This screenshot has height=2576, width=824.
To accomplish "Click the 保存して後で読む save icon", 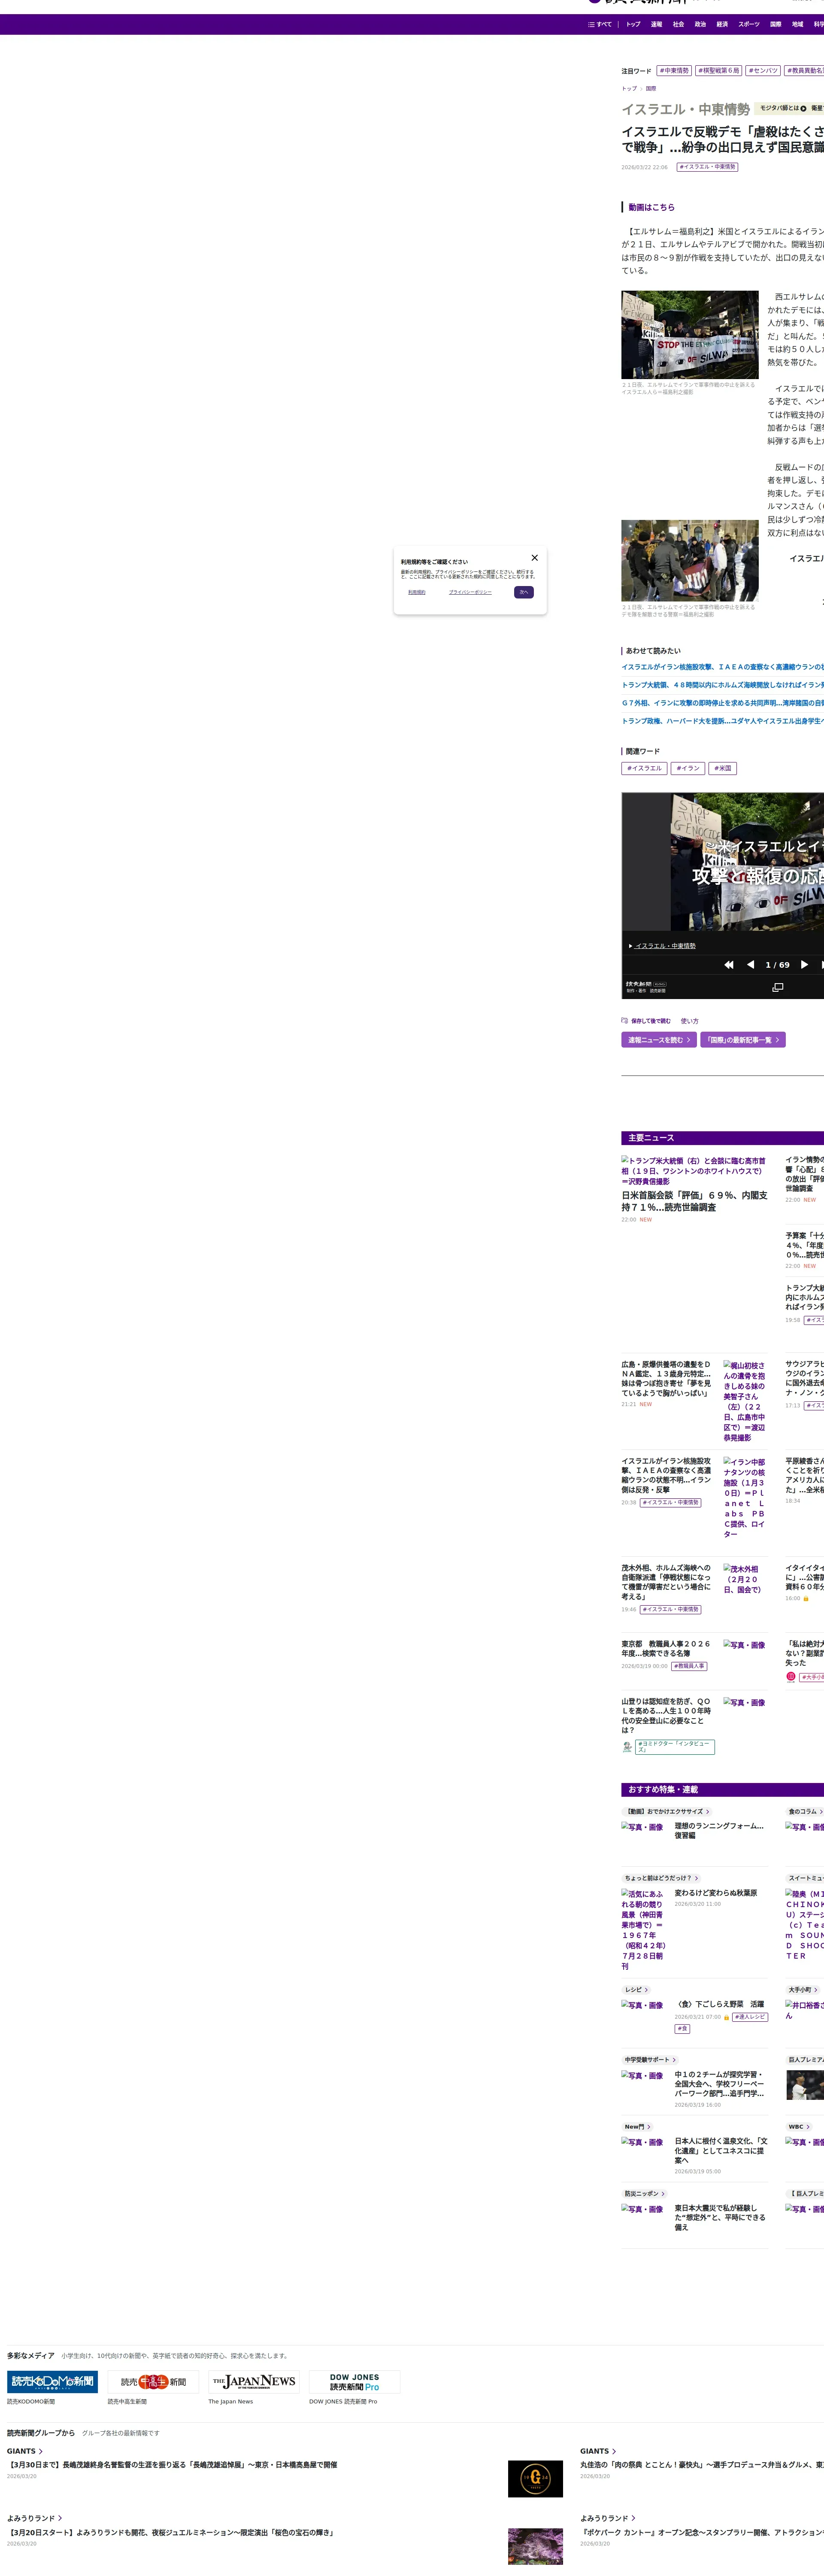I will tap(625, 1021).
